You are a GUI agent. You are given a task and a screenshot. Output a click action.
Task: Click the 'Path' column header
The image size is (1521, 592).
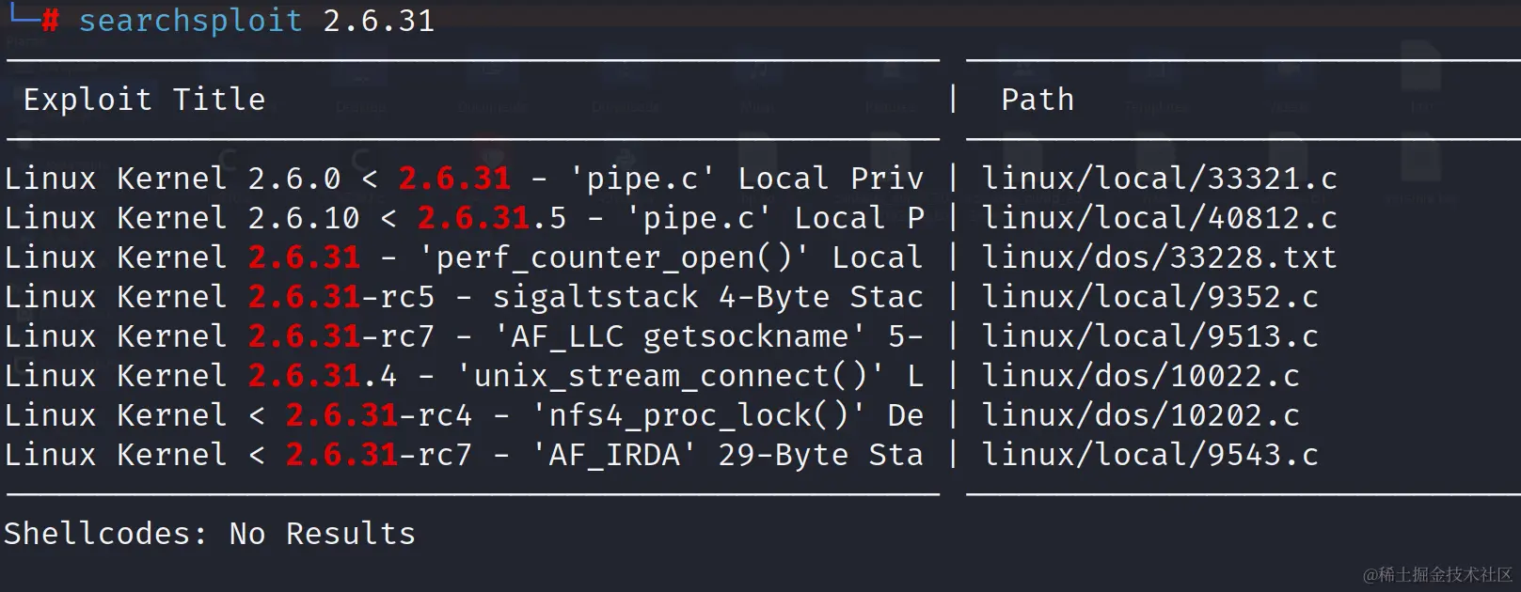pyautogui.click(x=1038, y=100)
